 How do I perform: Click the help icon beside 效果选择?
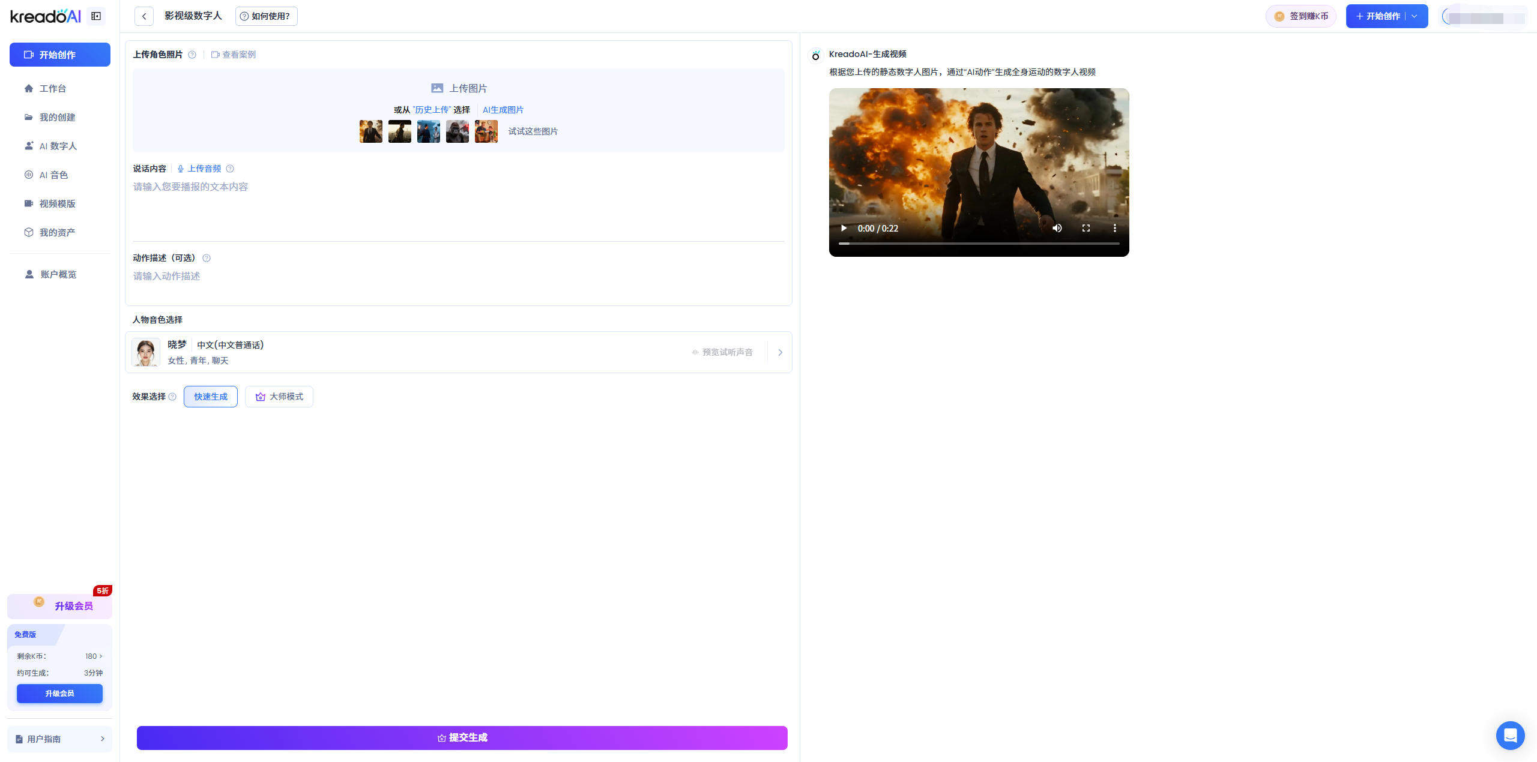point(172,397)
